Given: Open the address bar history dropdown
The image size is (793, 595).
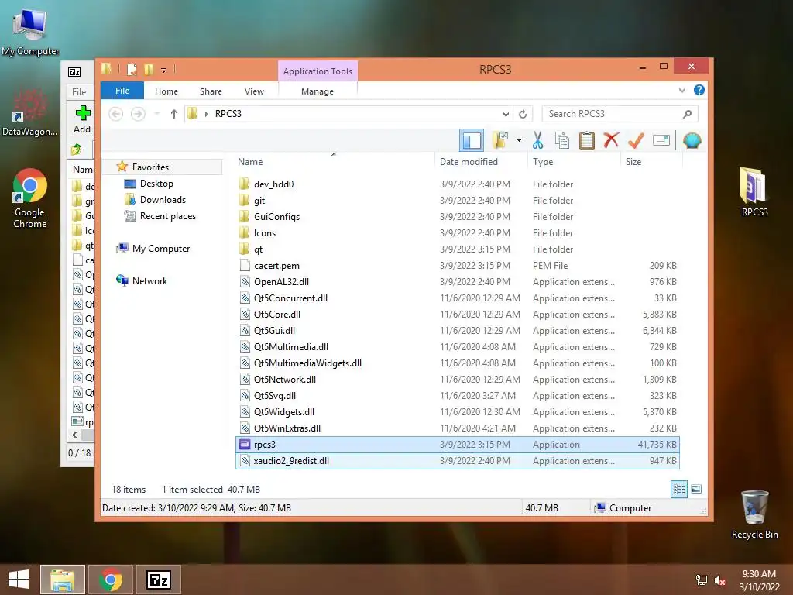Looking at the screenshot, I should (506, 114).
